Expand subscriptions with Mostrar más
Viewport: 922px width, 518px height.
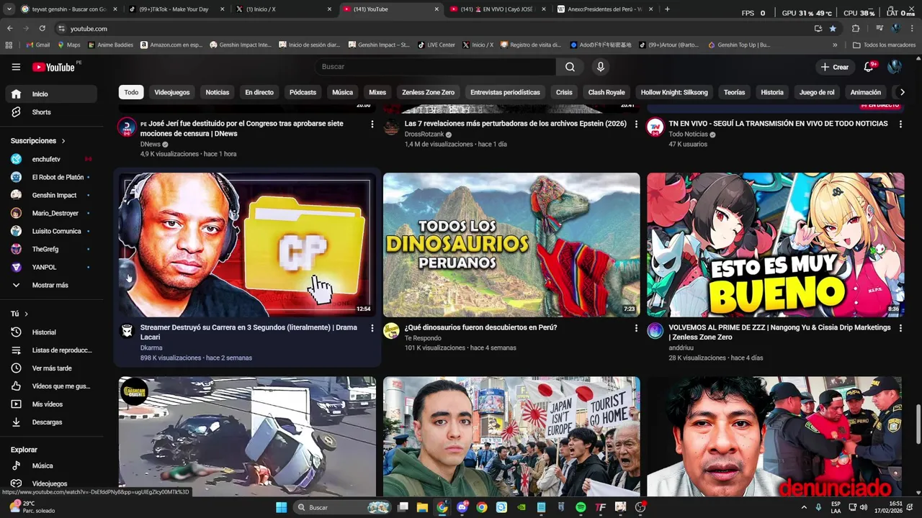coord(50,285)
